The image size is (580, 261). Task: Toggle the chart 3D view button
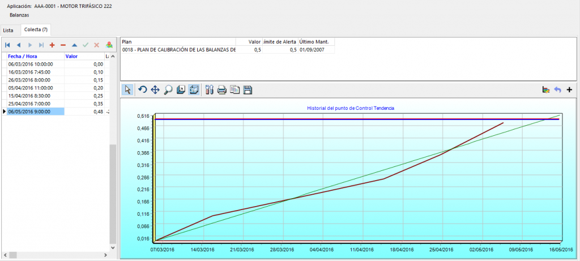[x=193, y=89]
